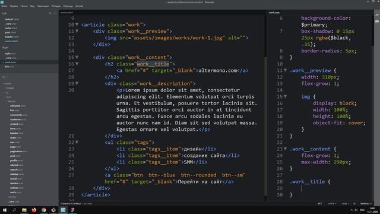The width and height of the screenshot is (380, 214).
Task: Collapse the h2 fold on line 16
Action: click(x=77, y=64)
